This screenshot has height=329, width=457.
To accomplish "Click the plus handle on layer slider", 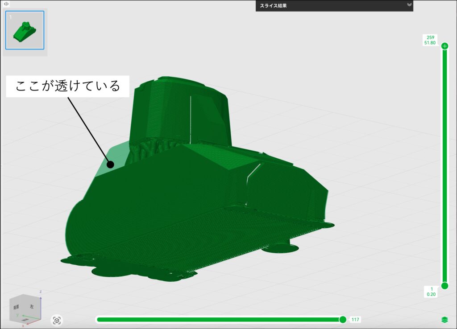I will point(445,46).
